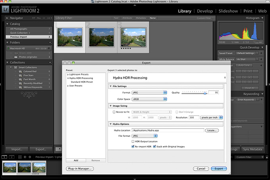Click the Plug-in Manager button
Image resolution: width=270 pixels, height=180 pixels.
tap(80, 169)
